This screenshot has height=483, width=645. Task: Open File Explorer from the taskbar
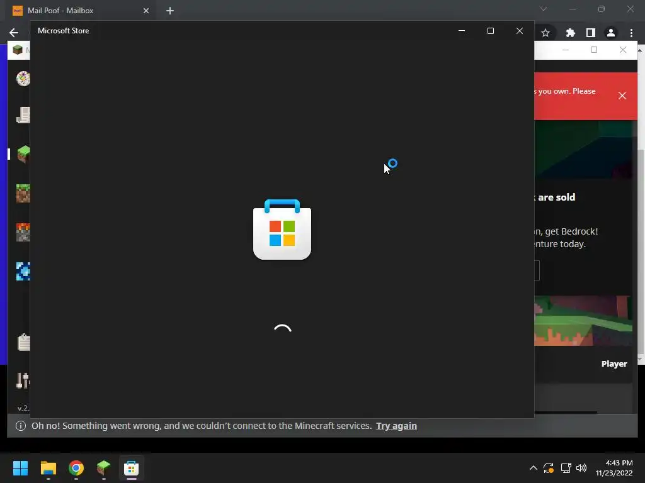[x=48, y=468]
